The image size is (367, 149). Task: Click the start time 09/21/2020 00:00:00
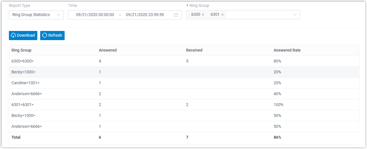[x=95, y=15]
